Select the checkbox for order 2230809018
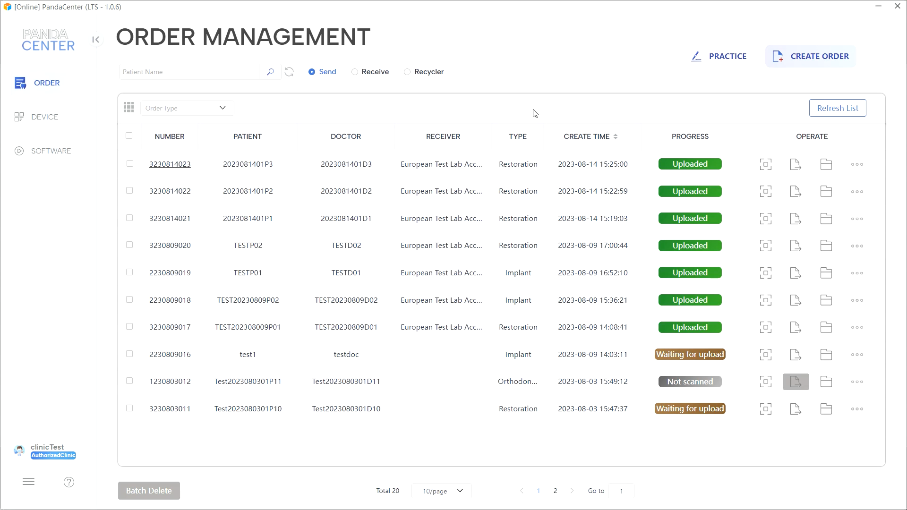 129,299
